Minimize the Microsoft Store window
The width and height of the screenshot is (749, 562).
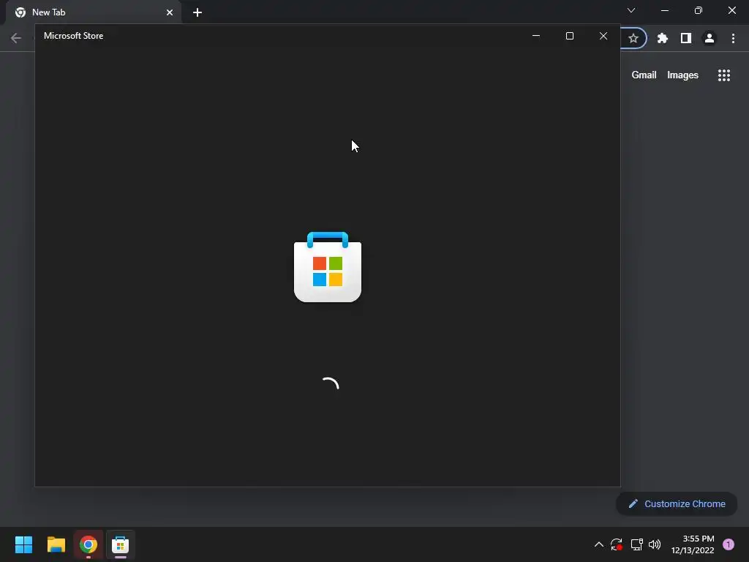click(x=536, y=36)
